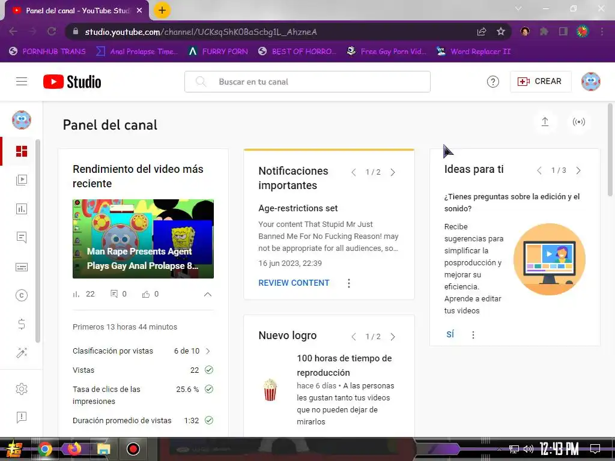615x461 pixels.
Task: Click the share page icon in address bar
Action: 482,31
